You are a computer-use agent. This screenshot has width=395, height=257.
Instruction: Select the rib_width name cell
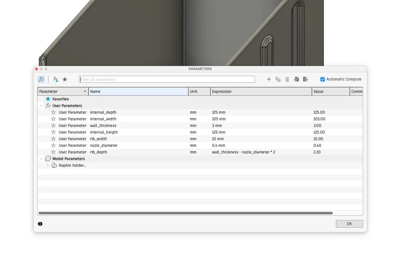coord(138,139)
